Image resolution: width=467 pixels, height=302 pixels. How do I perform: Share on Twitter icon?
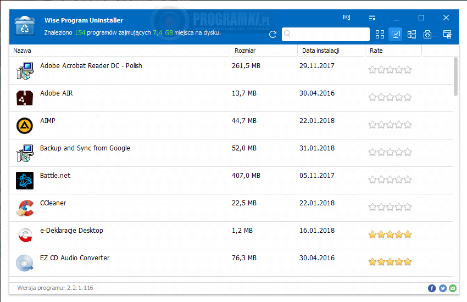443,288
